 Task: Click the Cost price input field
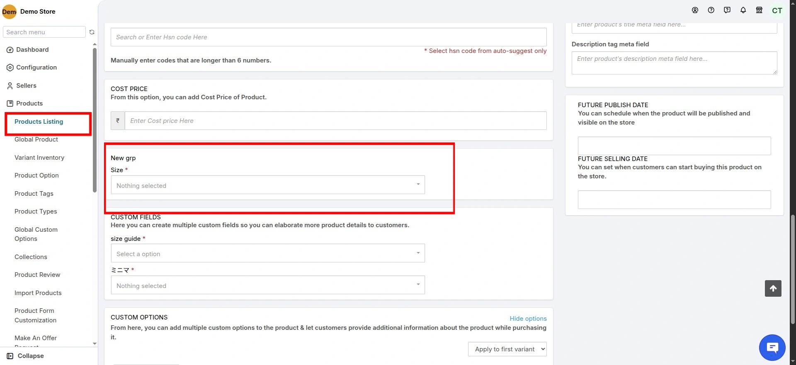[x=335, y=121]
